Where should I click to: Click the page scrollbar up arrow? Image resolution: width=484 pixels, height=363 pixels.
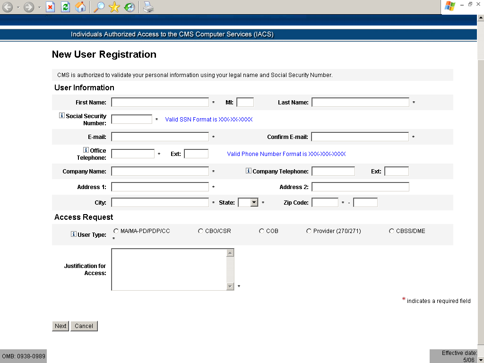(x=481, y=17)
